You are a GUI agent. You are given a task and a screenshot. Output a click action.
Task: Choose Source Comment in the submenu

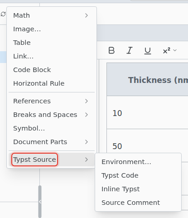[x=138, y=203]
